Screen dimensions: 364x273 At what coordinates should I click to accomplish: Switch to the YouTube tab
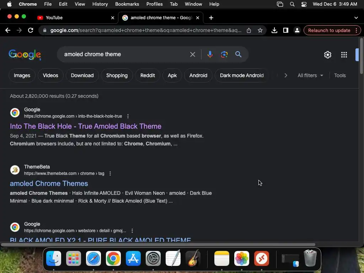(75, 18)
